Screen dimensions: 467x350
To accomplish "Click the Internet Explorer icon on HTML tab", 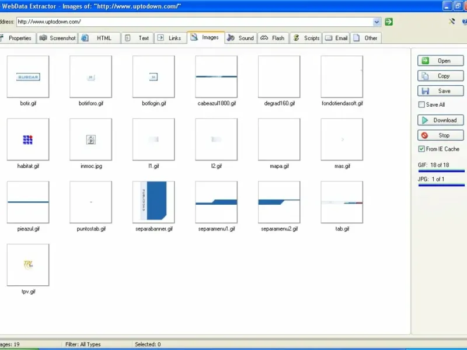I will 85,38.
